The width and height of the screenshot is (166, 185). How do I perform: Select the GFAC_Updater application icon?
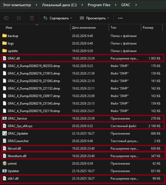(4, 133)
